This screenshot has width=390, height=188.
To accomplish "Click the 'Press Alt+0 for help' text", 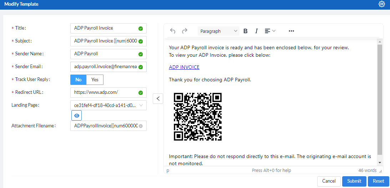I will (271, 171).
